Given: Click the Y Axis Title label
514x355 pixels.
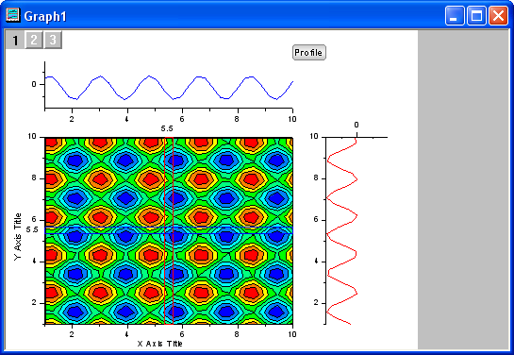Looking at the screenshot, I should (18, 236).
